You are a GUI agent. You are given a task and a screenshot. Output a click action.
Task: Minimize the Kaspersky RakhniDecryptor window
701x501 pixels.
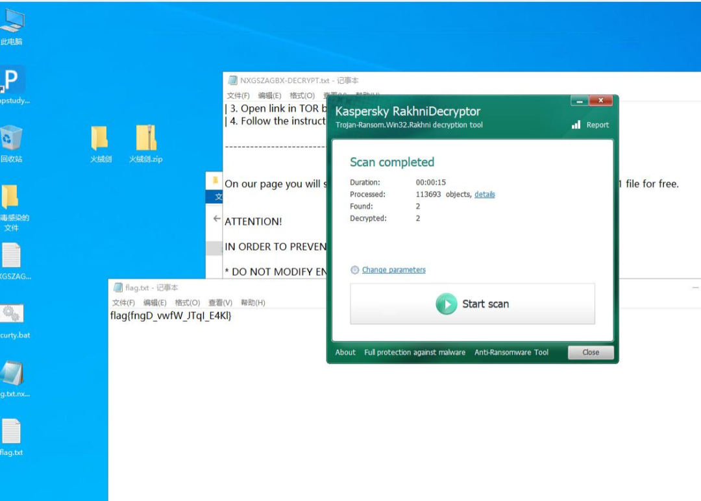[x=580, y=101]
